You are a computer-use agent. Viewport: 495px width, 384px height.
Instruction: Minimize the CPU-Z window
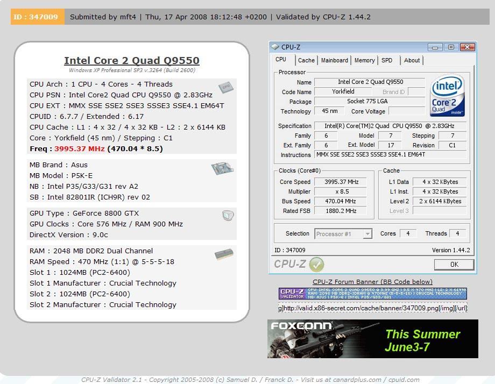click(435, 47)
